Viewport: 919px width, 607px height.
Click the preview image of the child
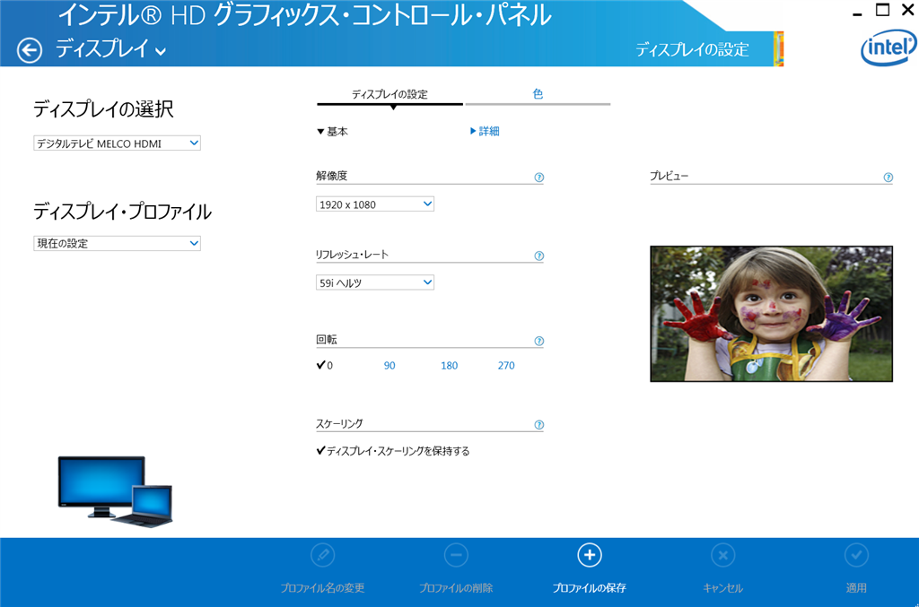point(771,314)
